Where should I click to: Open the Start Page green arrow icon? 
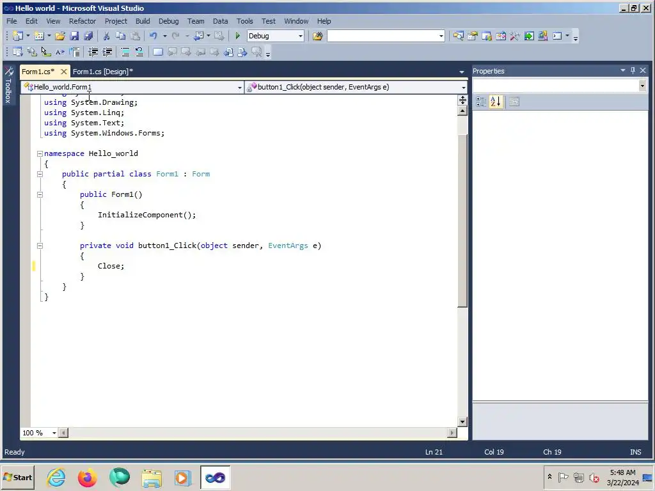[x=529, y=36]
